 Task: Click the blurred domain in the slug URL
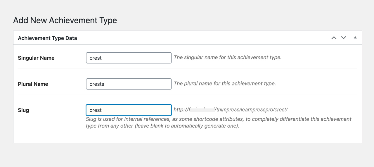tap(202, 110)
